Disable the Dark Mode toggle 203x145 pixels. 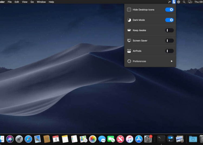[169, 20]
